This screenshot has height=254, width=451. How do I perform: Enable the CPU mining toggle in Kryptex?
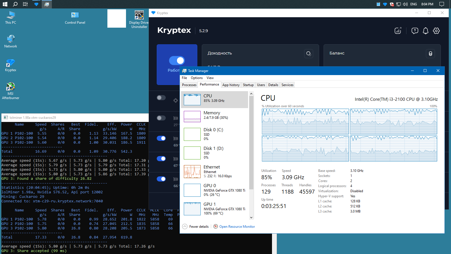point(161,98)
